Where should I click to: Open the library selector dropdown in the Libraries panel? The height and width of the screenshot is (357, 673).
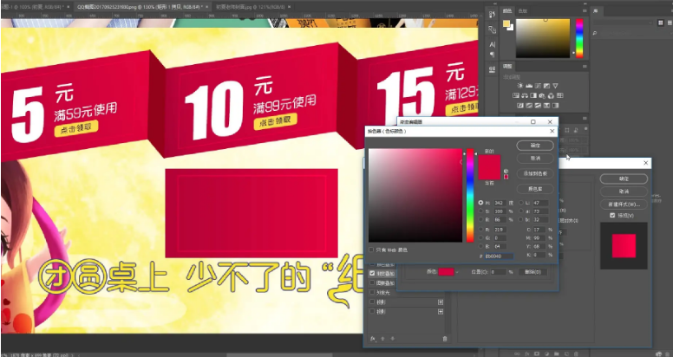[x=650, y=23]
